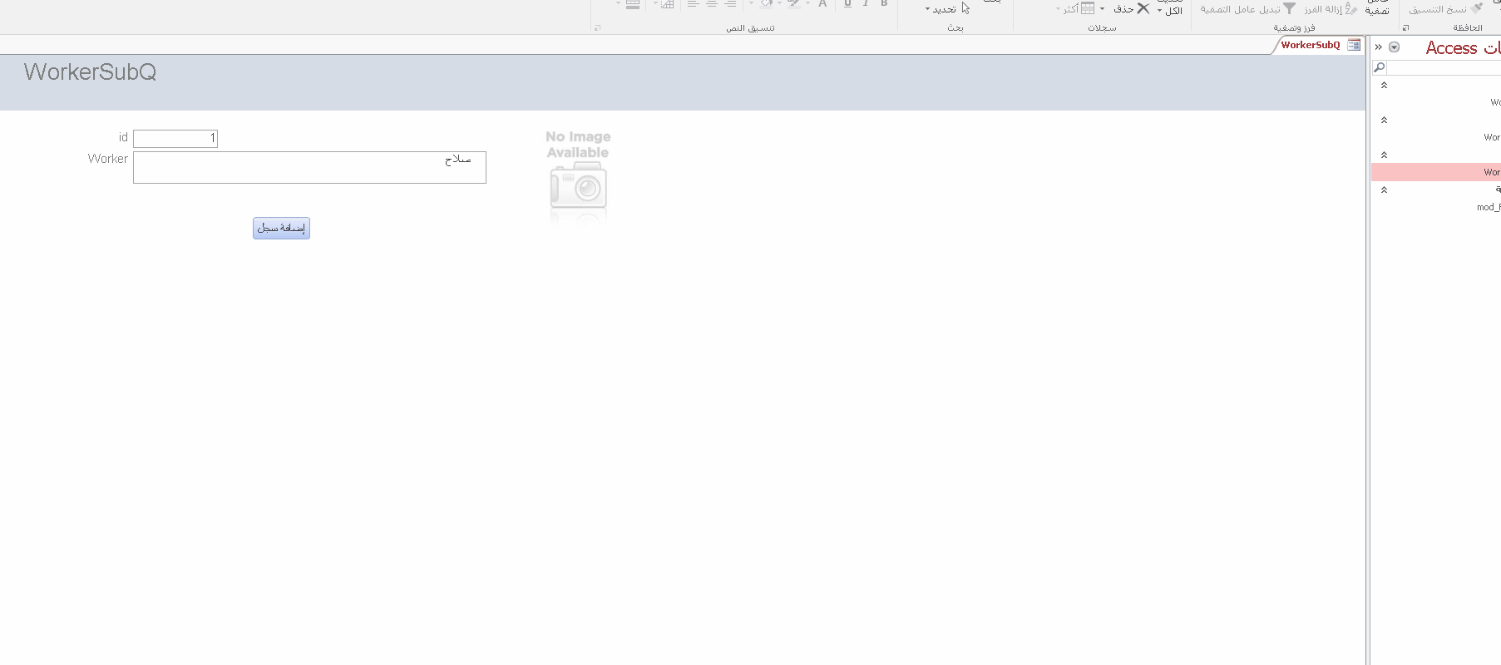1501x665 pixels.
Task: Click the navigation pane search magnifier icon
Action: (x=1380, y=67)
